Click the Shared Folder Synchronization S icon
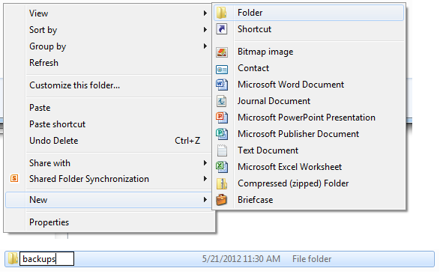 (14, 178)
